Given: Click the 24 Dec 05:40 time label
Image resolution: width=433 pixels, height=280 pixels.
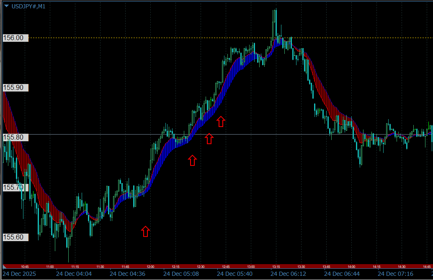Looking at the screenshot, I should pyautogui.click(x=235, y=274).
